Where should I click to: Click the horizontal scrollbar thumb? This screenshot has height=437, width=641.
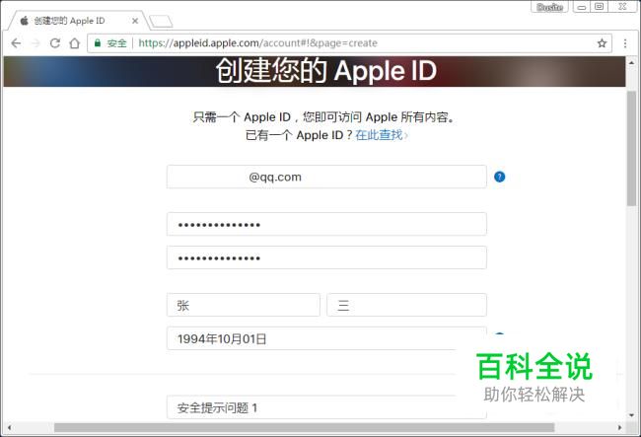tap(304, 427)
